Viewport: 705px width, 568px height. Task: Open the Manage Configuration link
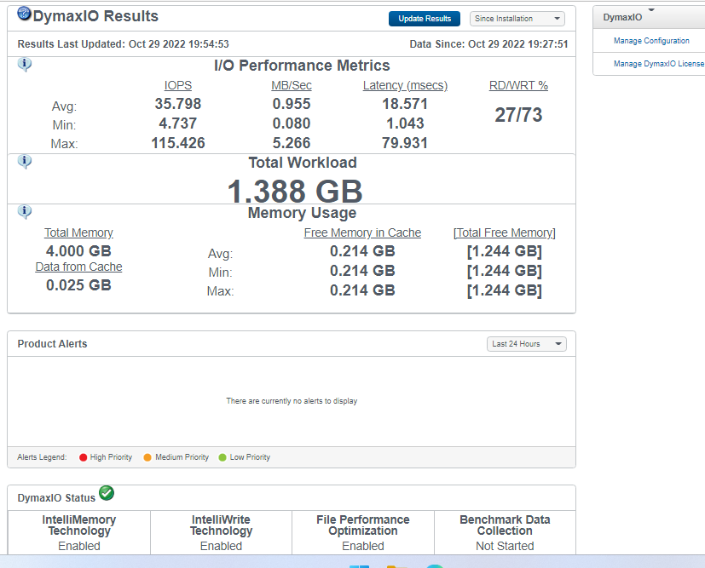(x=651, y=41)
